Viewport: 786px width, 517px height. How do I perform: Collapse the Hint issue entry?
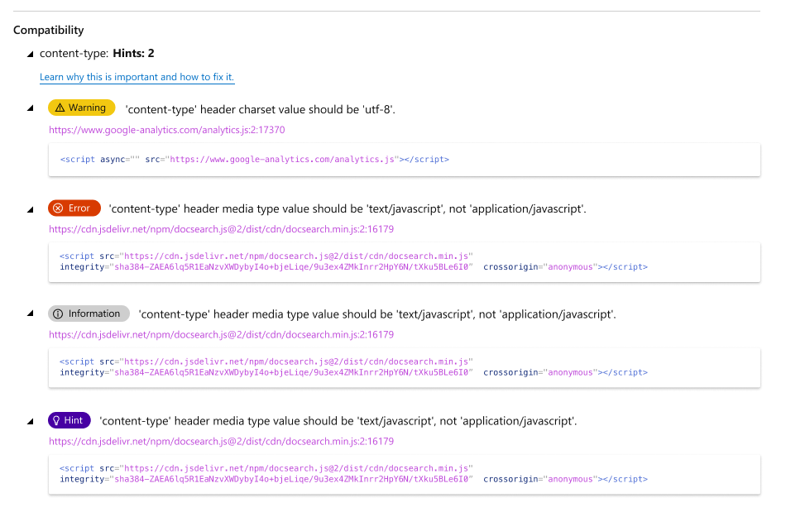tap(29, 420)
